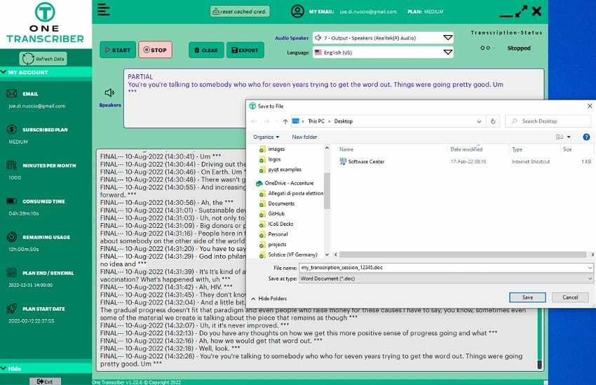Export the transcript

pyautogui.click(x=245, y=50)
